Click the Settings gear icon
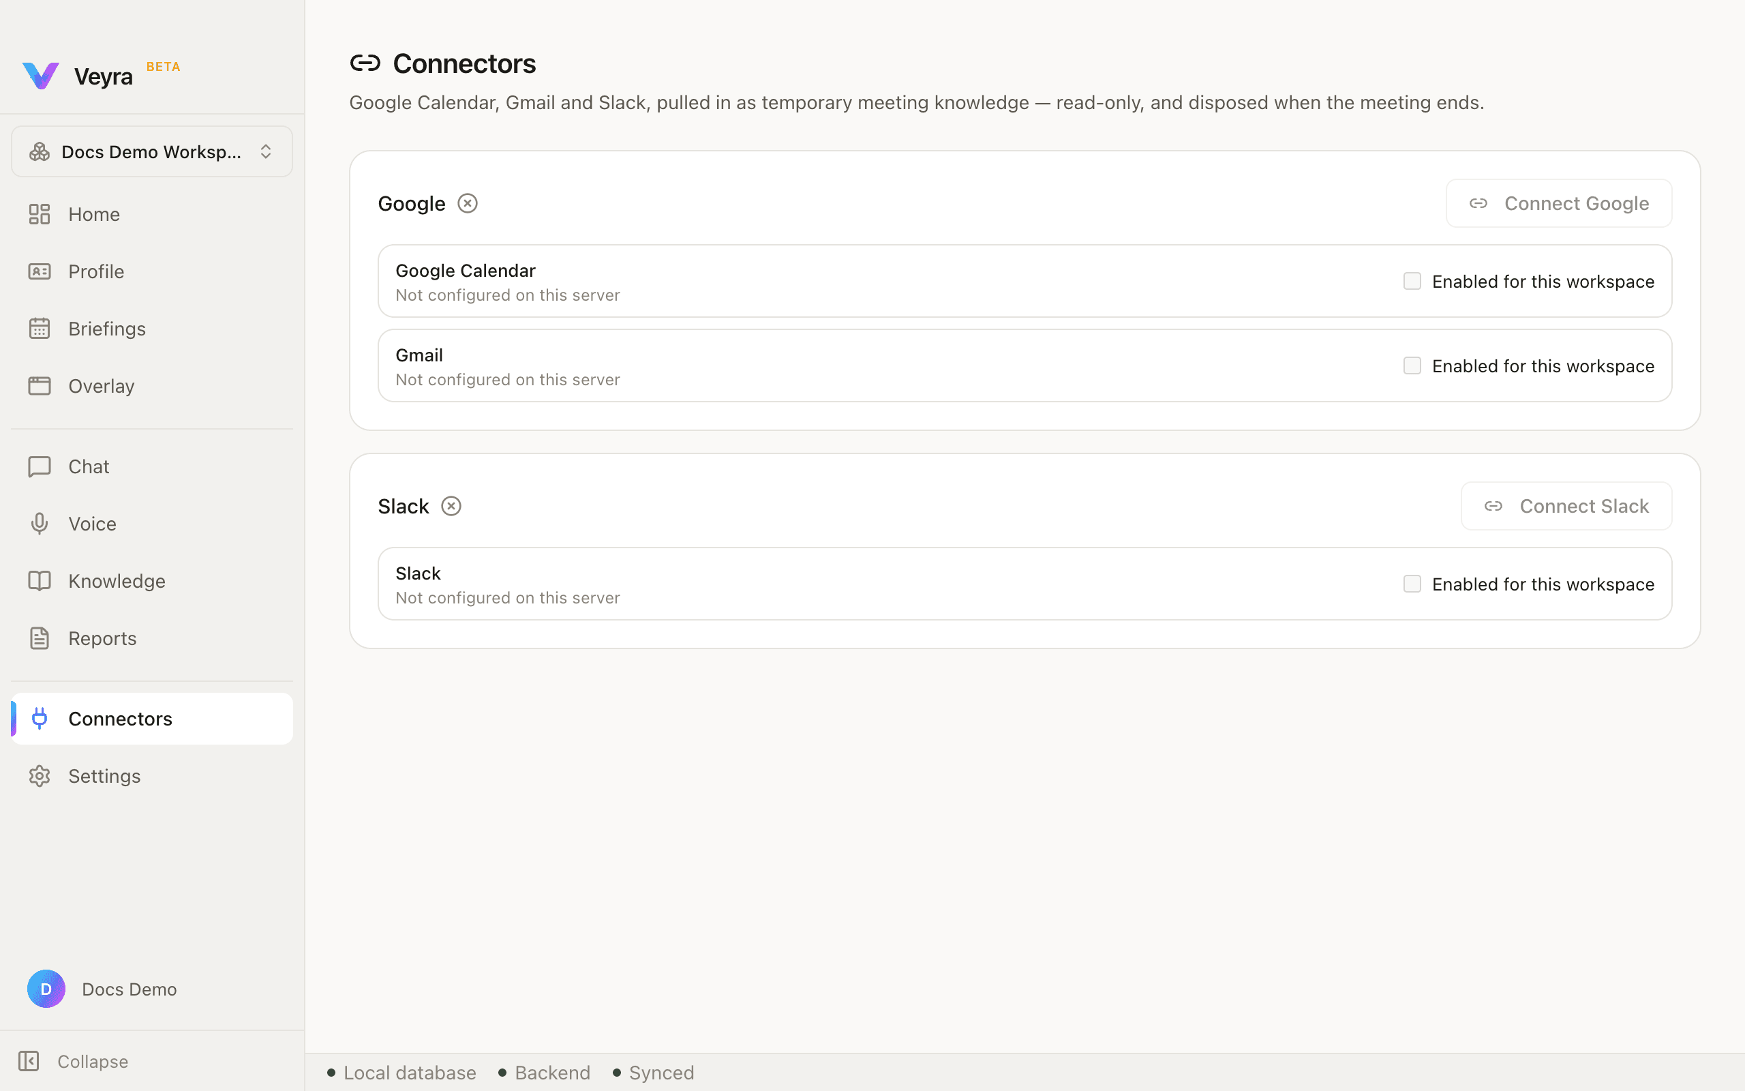 [x=40, y=777]
